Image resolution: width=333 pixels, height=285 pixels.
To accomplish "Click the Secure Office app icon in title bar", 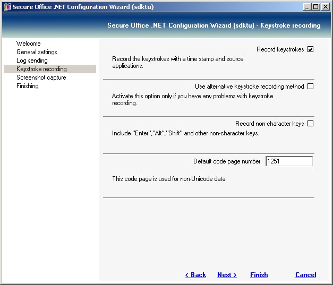I will 6,6.
